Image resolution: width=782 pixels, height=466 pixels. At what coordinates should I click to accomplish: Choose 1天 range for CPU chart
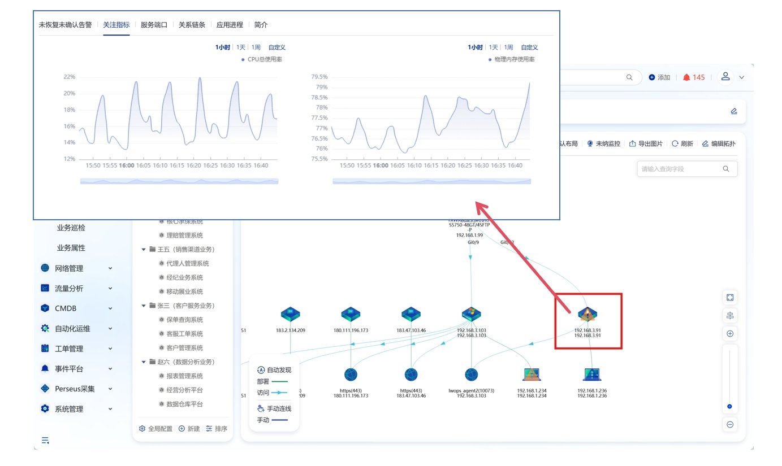[241, 47]
